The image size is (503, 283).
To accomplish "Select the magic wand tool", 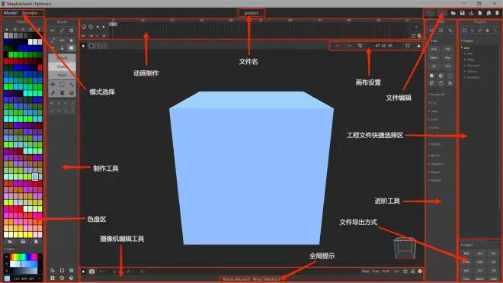I will tap(71, 85).
